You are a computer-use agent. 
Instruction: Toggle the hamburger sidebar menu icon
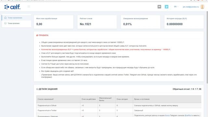[29, 6]
